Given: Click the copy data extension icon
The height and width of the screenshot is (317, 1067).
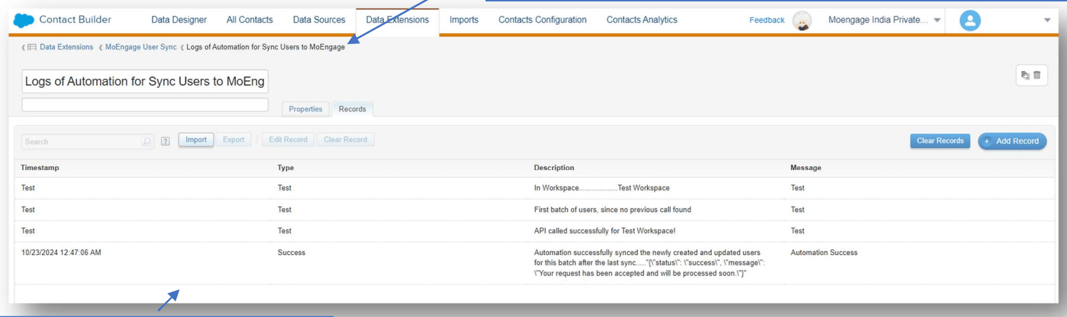Looking at the screenshot, I should 1025,75.
